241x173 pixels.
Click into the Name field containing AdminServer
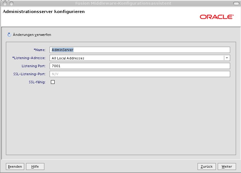coord(140,50)
